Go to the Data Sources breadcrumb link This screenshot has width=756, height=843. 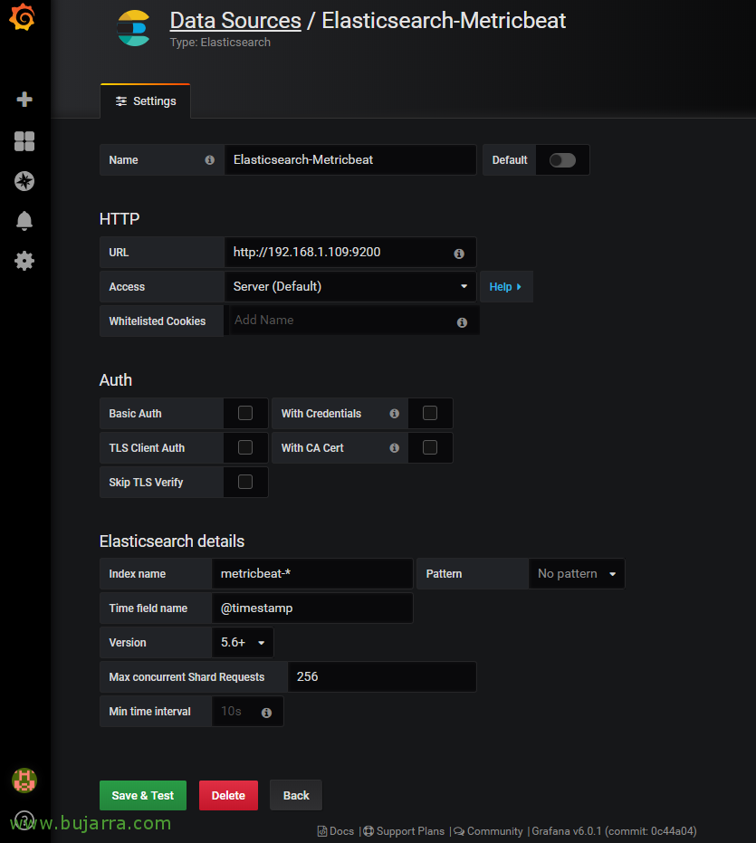pos(235,21)
